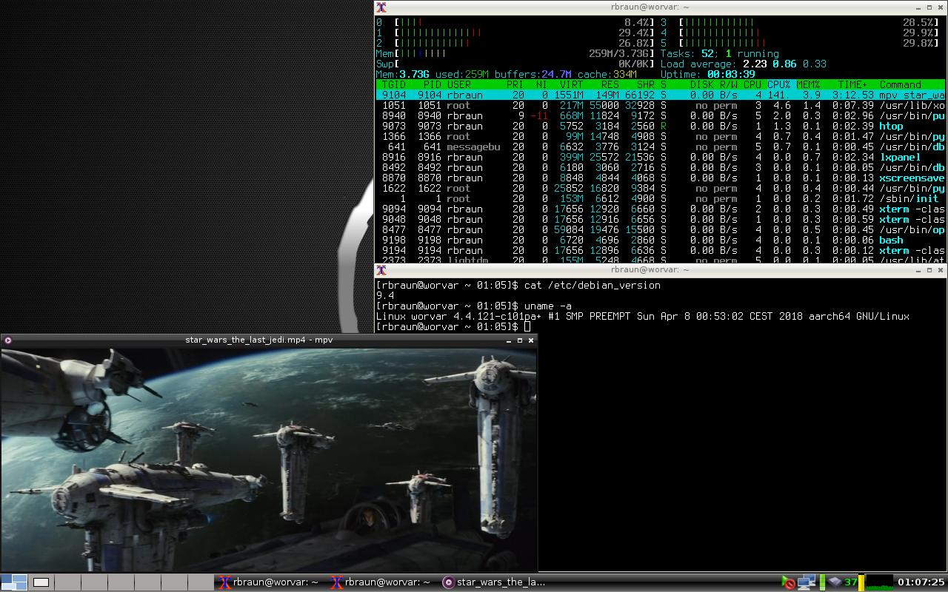Click the Tasks: 52 line in htop

click(719, 53)
